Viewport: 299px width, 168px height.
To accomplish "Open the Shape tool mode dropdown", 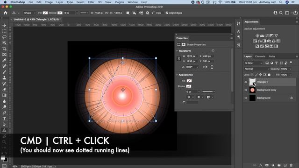I will click(29, 13).
